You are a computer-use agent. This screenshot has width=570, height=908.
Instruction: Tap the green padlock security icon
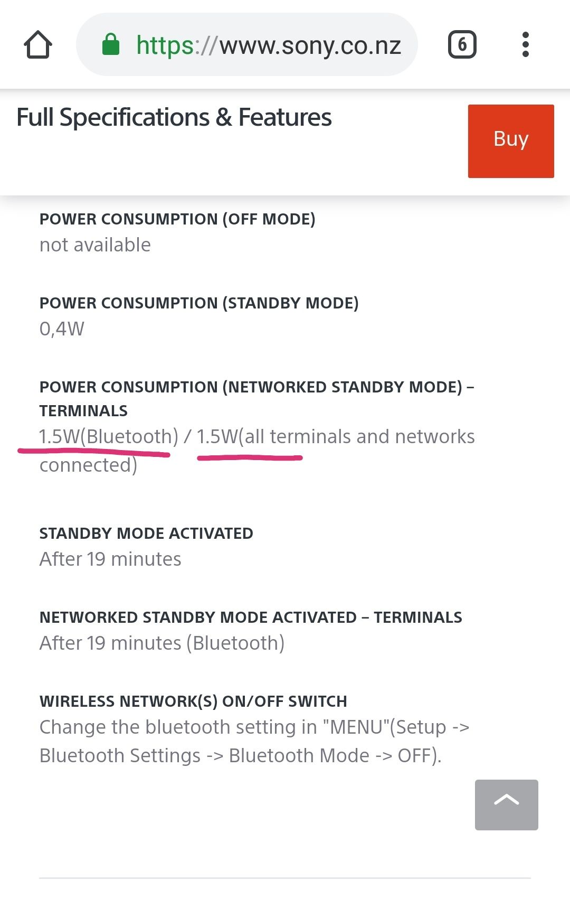(x=111, y=45)
